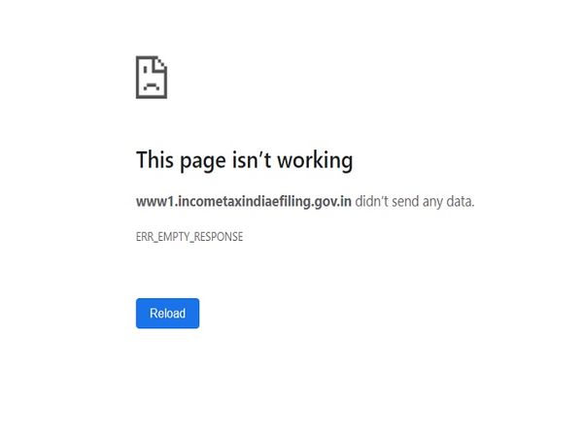The width and height of the screenshot is (583, 437).
Task: Click the word "send" in the error message
Action: (x=405, y=202)
